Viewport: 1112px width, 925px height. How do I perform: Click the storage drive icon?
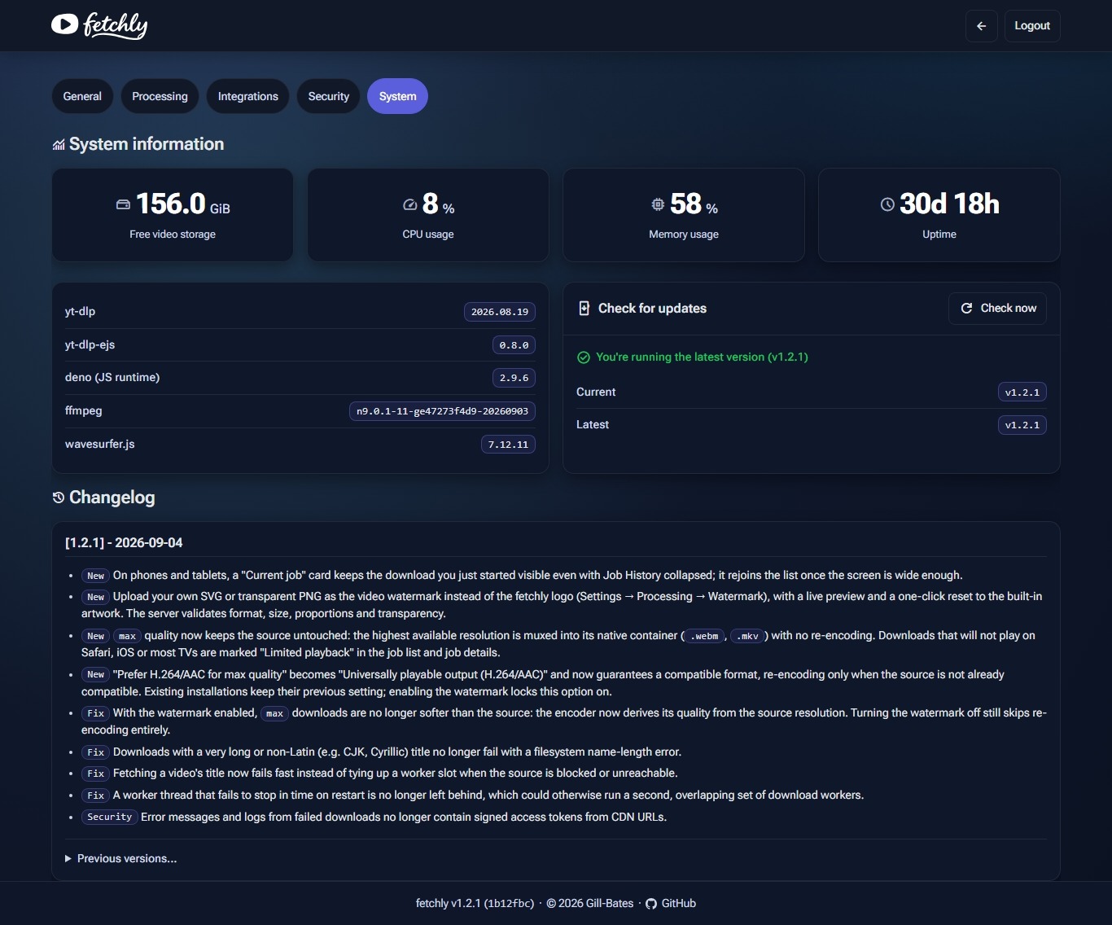pyautogui.click(x=123, y=204)
